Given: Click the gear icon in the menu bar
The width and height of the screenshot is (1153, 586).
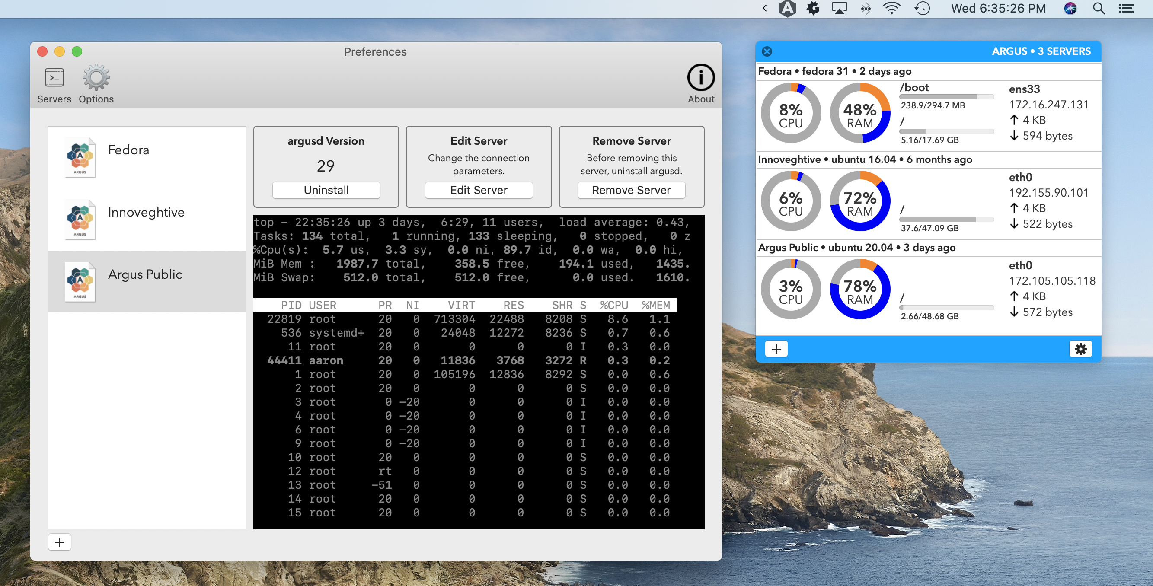Looking at the screenshot, I should pos(813,9).
